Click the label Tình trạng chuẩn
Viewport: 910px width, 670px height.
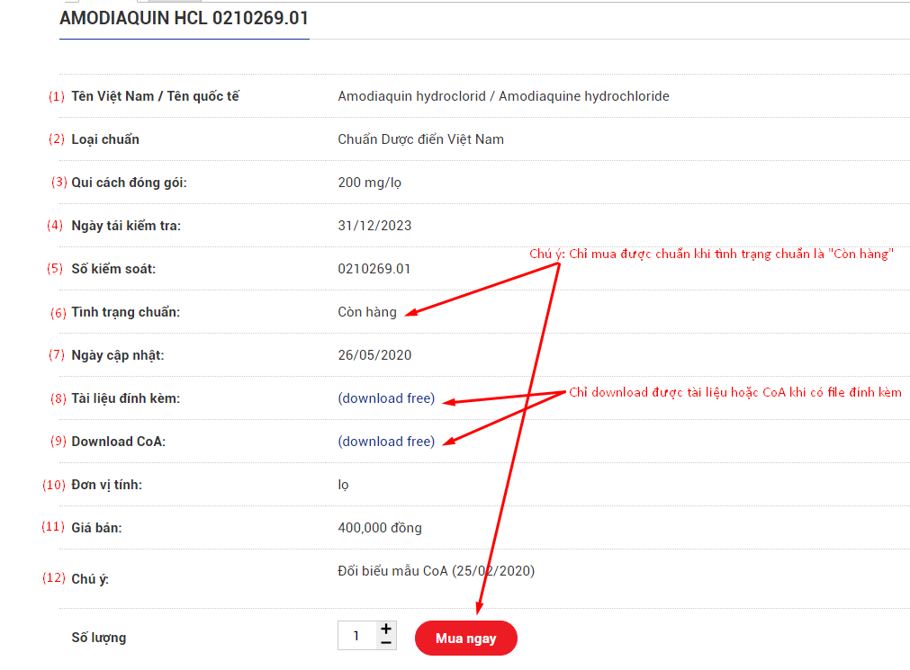[125, 312]
